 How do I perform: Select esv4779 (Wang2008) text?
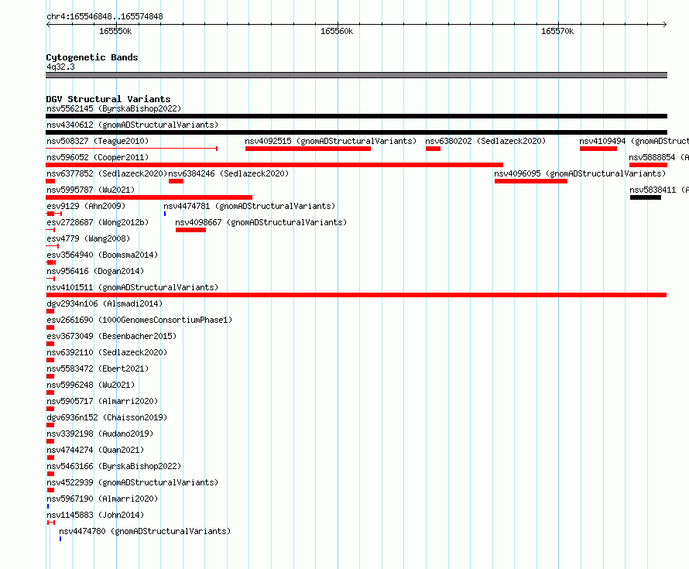[88, 238]
